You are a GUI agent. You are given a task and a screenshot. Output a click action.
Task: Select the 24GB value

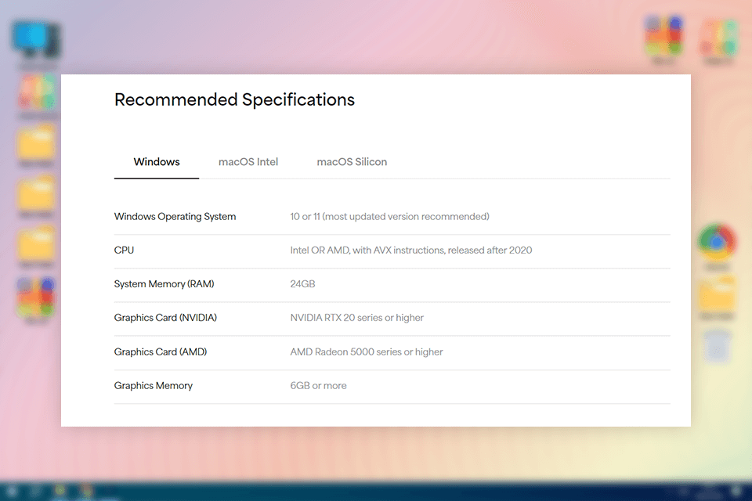(302, 284)
